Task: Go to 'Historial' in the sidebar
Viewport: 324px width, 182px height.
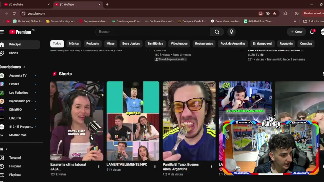Action: pyautogui.click(x=15, y=166)
